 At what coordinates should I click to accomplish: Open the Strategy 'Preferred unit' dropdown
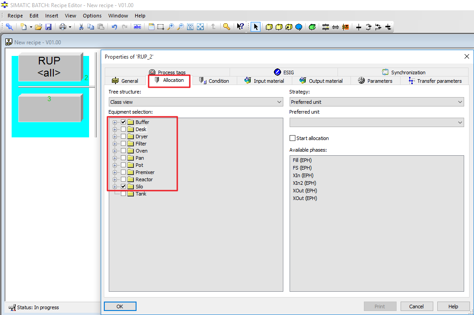(x=377, y=102)
